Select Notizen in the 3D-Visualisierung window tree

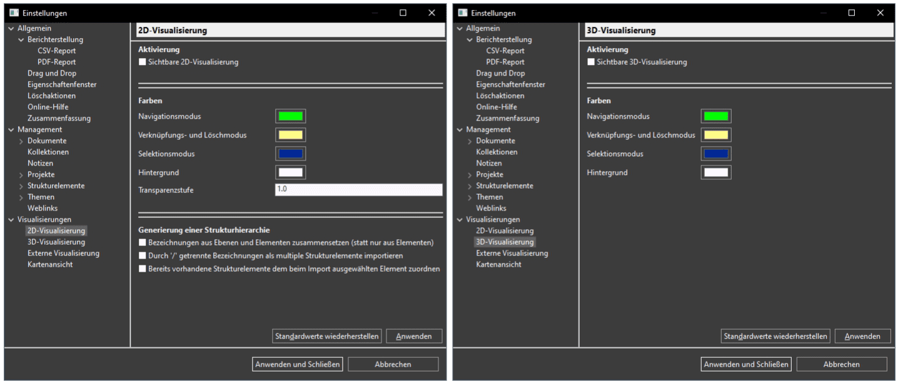489,164
